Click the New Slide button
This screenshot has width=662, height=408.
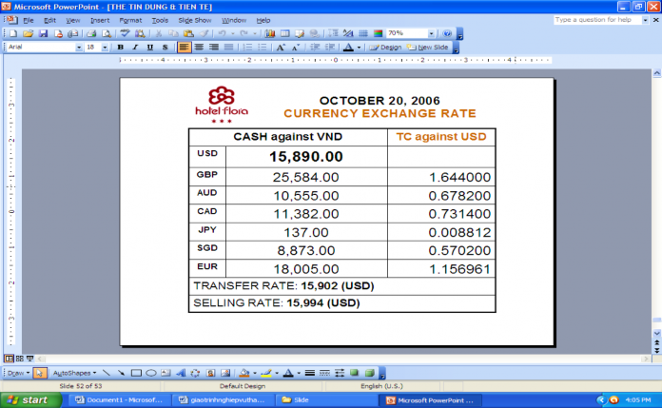point(431,47)
